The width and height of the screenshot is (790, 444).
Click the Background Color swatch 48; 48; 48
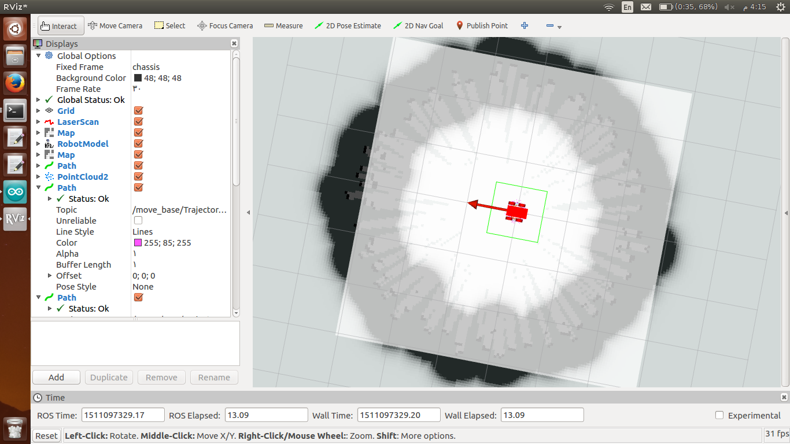coord(138,77)
